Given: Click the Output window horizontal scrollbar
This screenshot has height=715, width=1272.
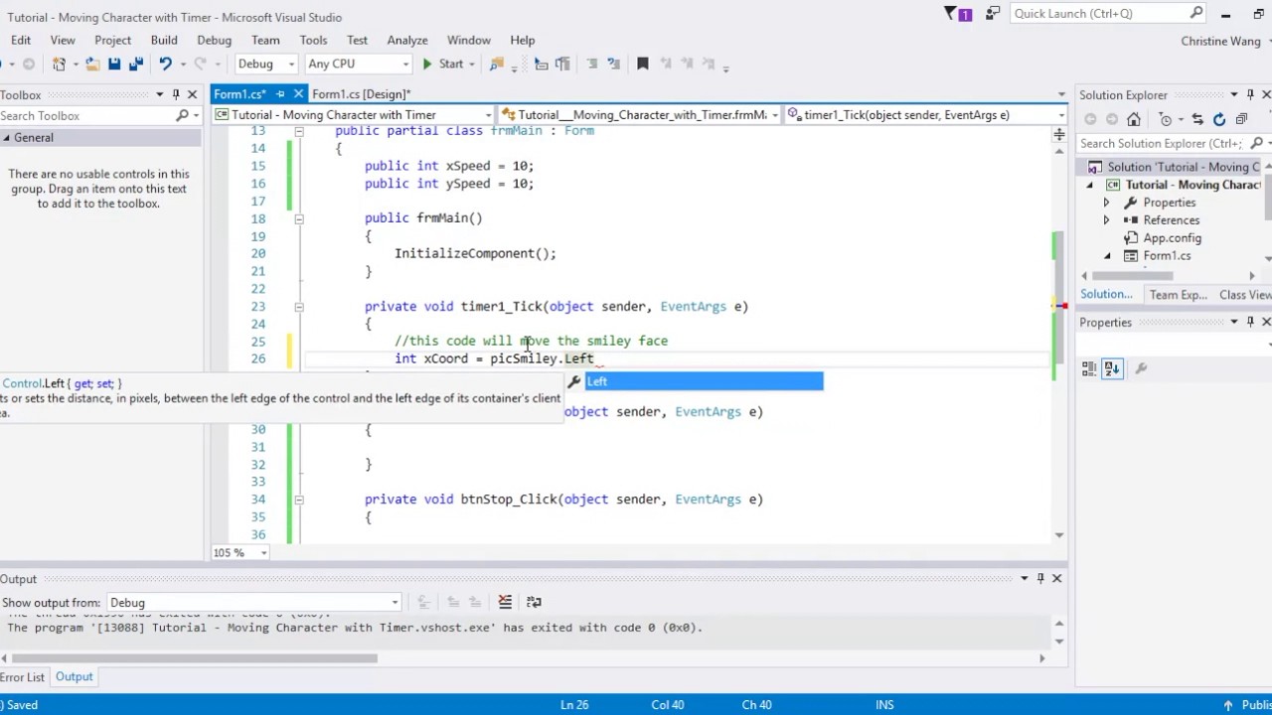Looking at the screenshot, I should pyautogui.click(x=195, y=657).
